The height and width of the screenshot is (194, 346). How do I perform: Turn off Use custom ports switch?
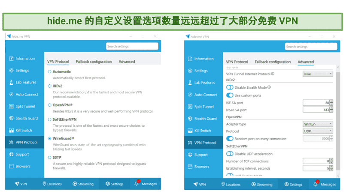point(230,95)
